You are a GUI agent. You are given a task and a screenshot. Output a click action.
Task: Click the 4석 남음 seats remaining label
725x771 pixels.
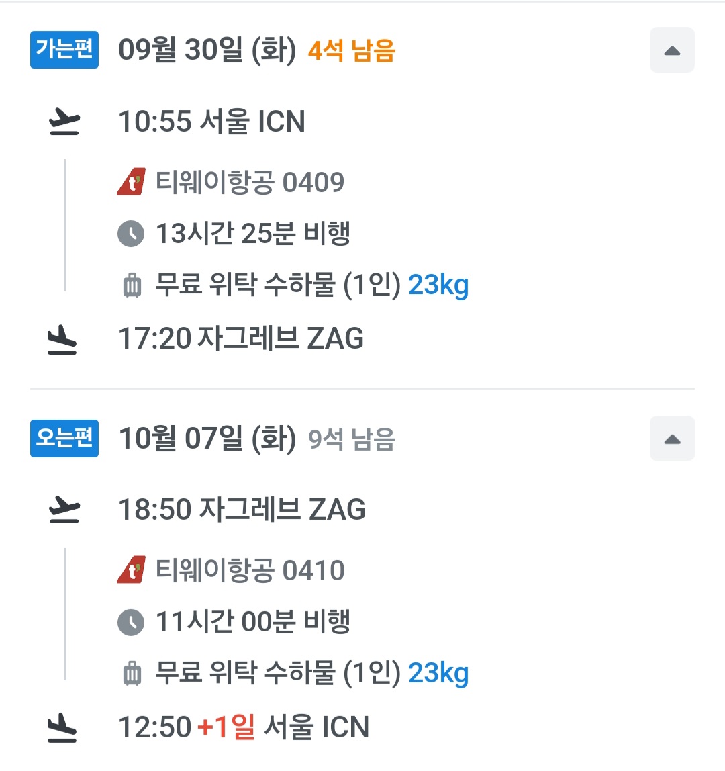pos(352,50)
